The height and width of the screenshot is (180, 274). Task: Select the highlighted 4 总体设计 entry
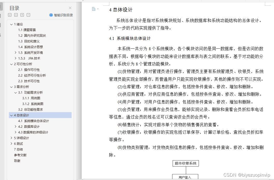(x=22, y=115)
